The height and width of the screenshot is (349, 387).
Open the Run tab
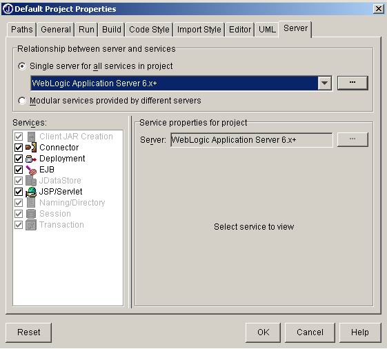pyautogui.click(x=86, y=30)
